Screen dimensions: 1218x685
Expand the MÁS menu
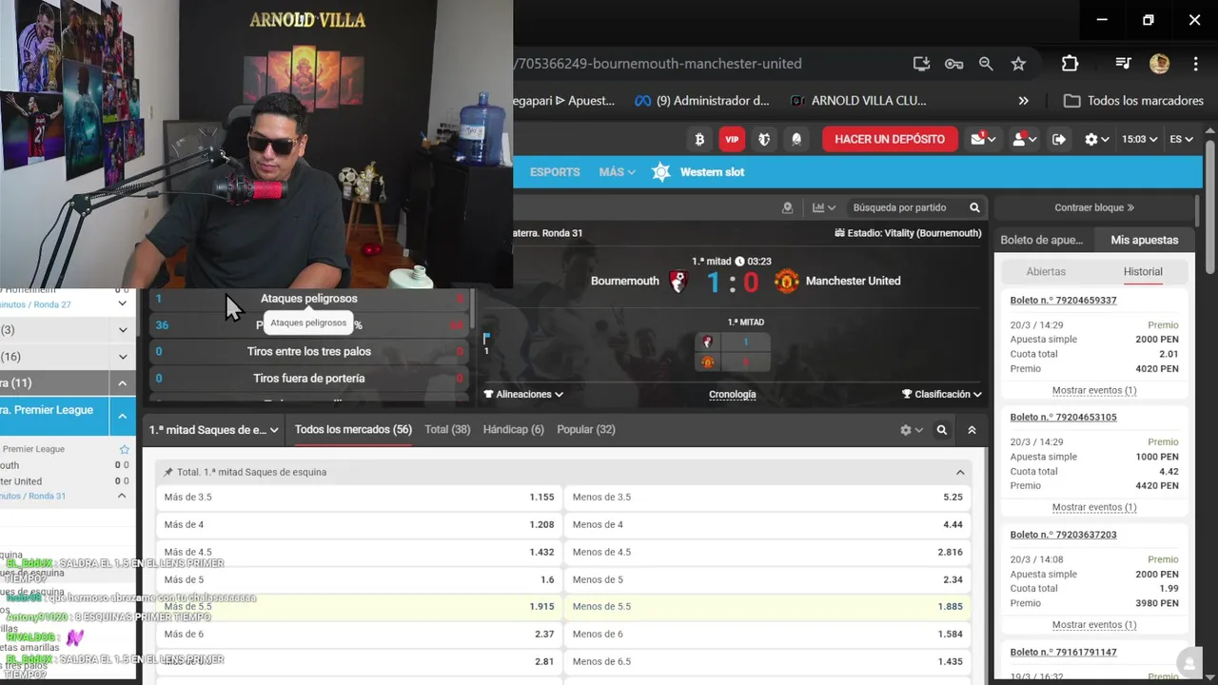coord(617,172)
